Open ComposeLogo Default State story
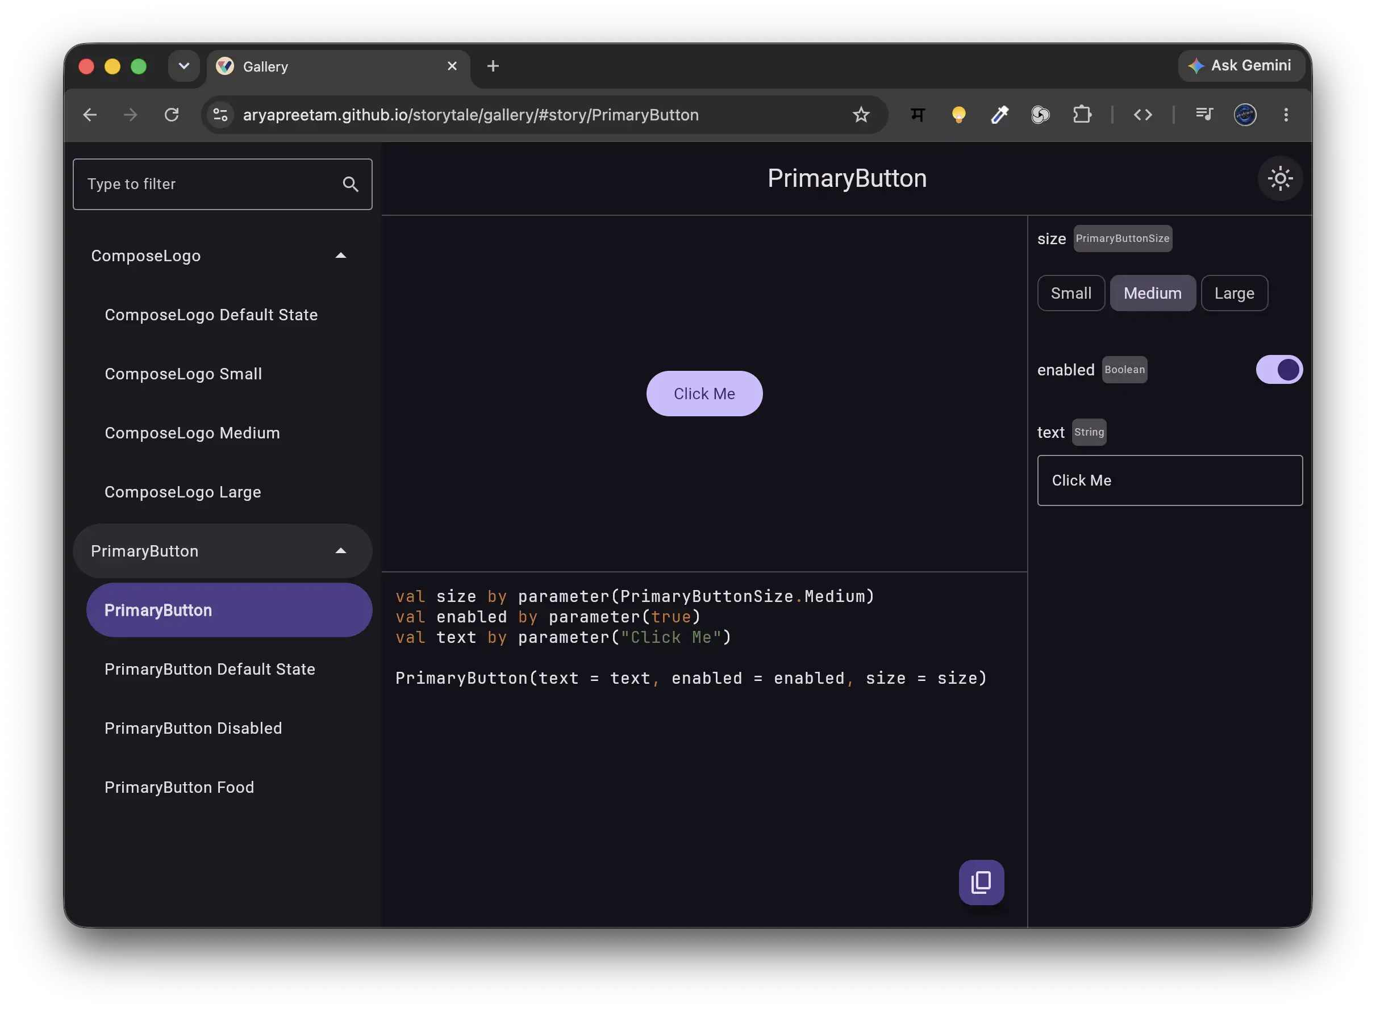1376x1012 pixels. 229,315
